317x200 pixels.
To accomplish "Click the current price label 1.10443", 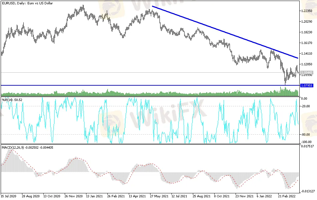I will (307, 72).
